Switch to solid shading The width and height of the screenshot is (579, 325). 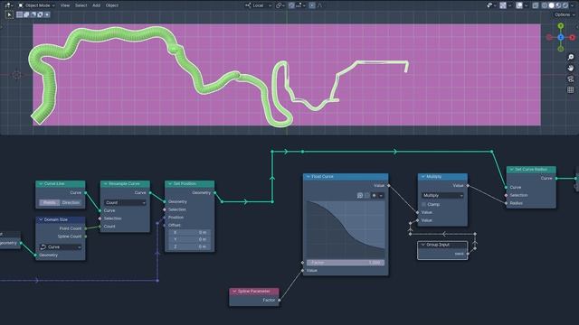tap(551, 5)
